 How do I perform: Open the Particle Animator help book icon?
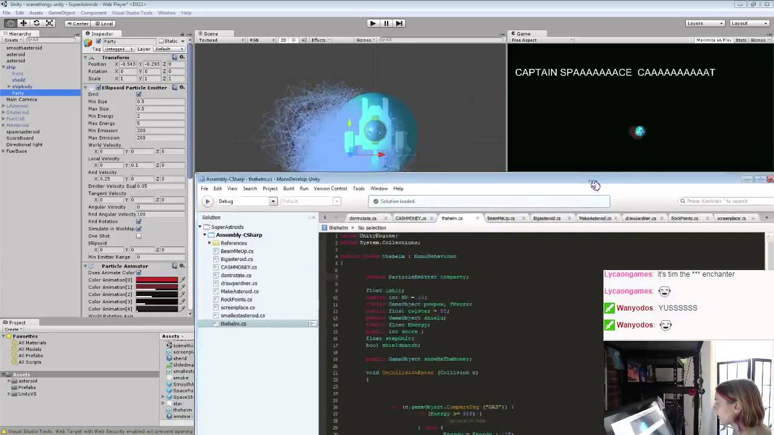pos(175,266)
